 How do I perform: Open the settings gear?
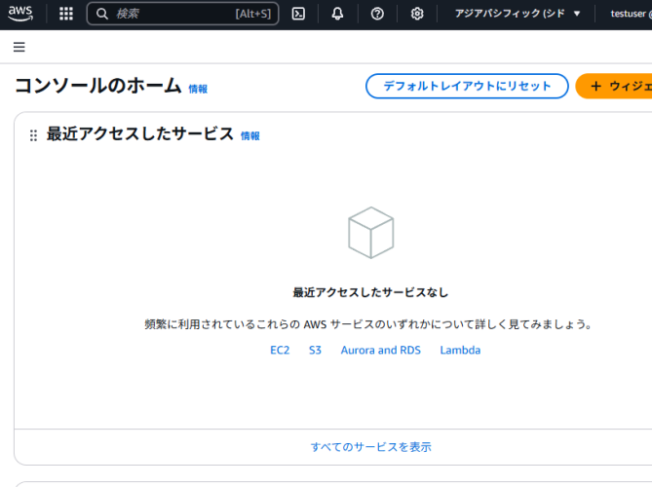417,14
